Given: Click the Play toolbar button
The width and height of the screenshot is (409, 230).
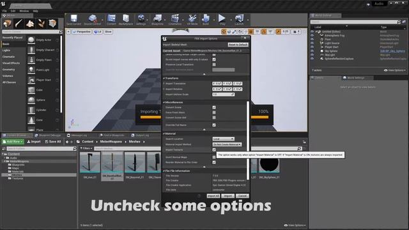Looking at the screenshot, I should pyautogui.click(x=222, y=20).
